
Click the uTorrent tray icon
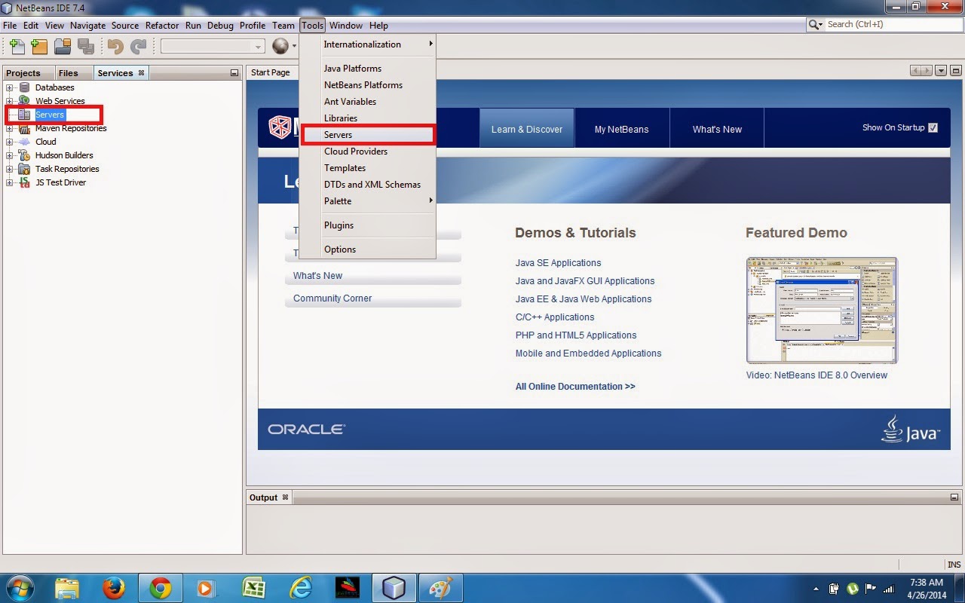853,588
